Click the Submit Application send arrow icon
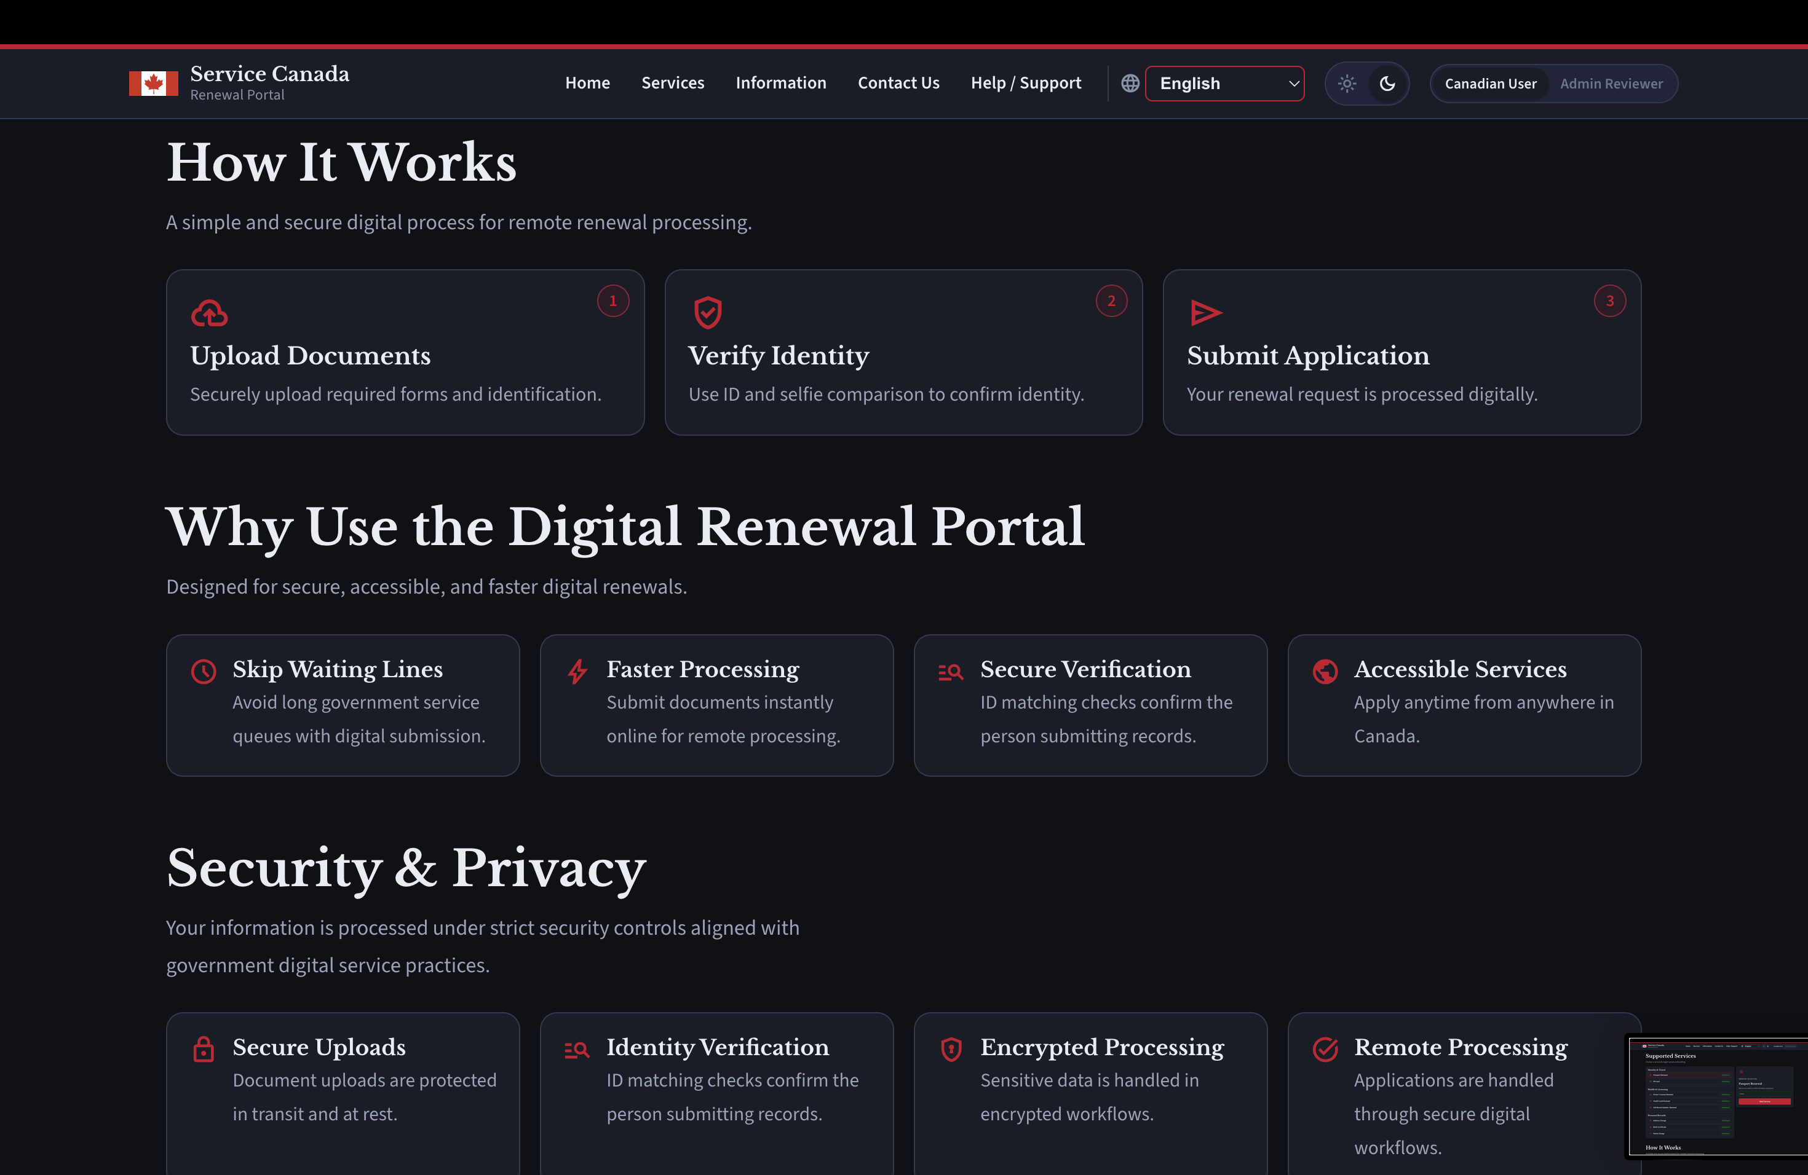Image resolution: width=1808 pixels, height=1175 pixels. pyautogui.click(x=1205, y=313)
